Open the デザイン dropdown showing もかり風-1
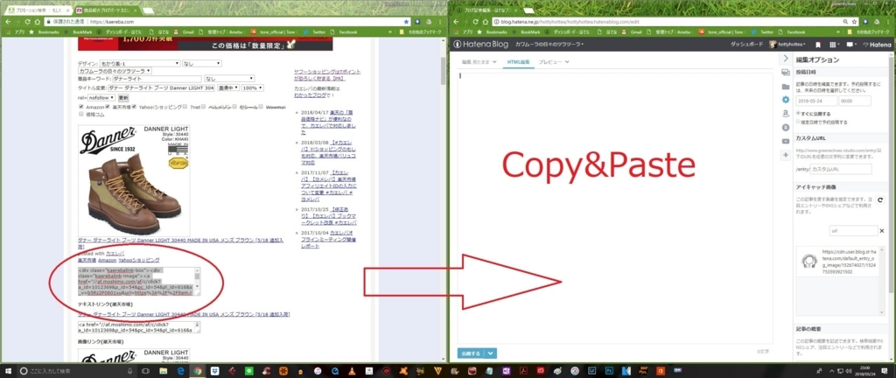 point(140,63)
